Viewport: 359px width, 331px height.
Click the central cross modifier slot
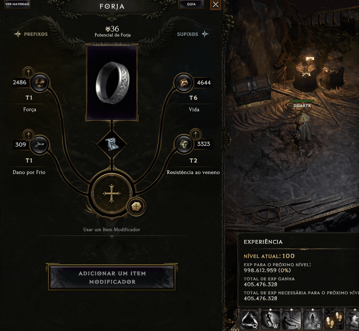(x=112, y=194)
